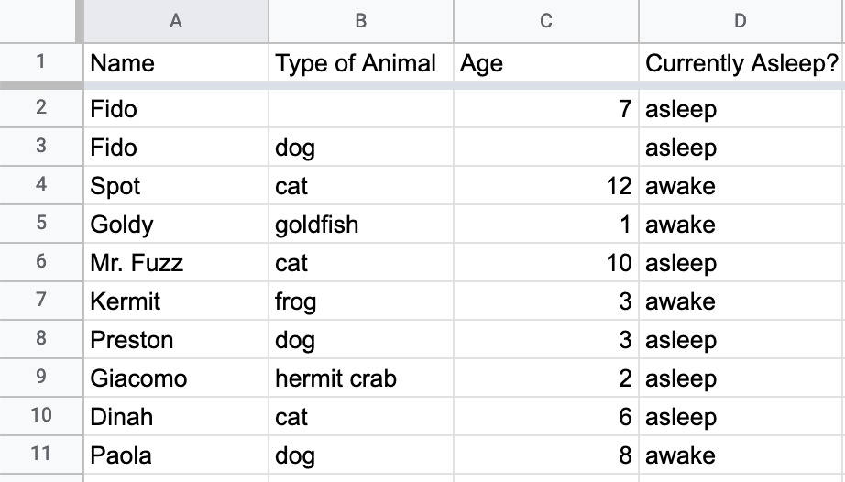Select the row 11 header number

(40, 455)
